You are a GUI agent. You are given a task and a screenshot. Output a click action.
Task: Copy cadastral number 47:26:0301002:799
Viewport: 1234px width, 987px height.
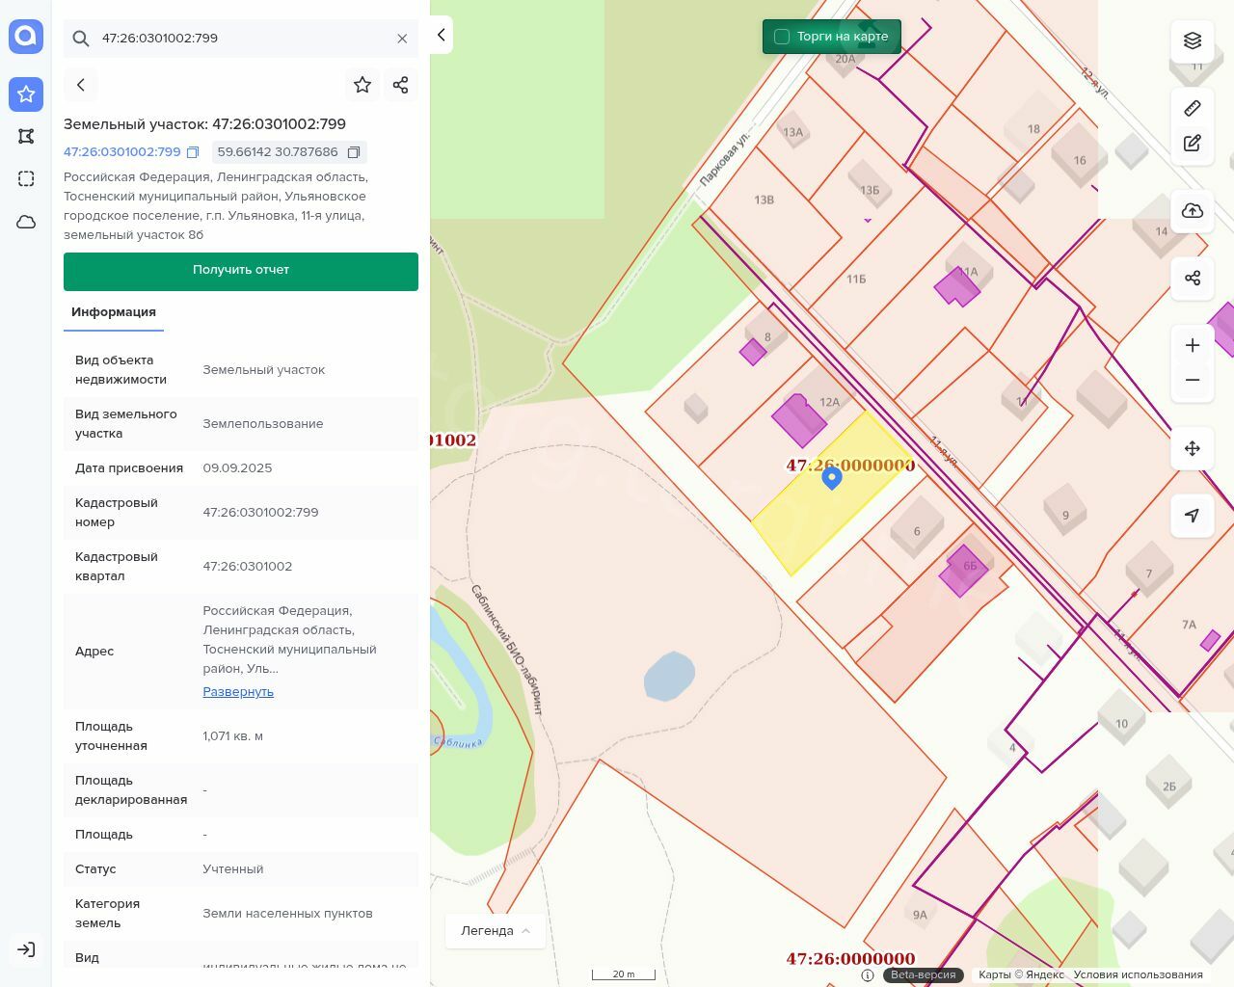click(193, 152)
